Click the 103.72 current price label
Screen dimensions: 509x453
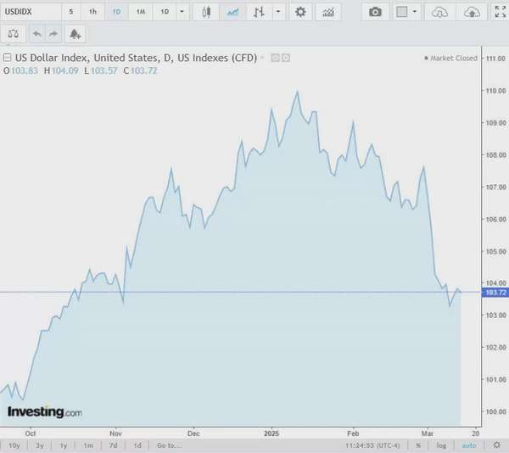click(495, 293)
